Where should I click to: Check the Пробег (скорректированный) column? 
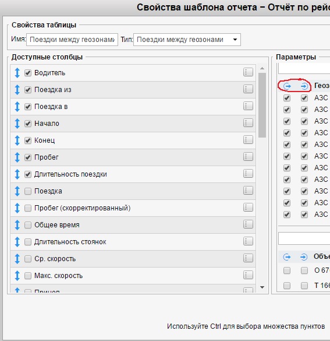[x=28, y=208]
